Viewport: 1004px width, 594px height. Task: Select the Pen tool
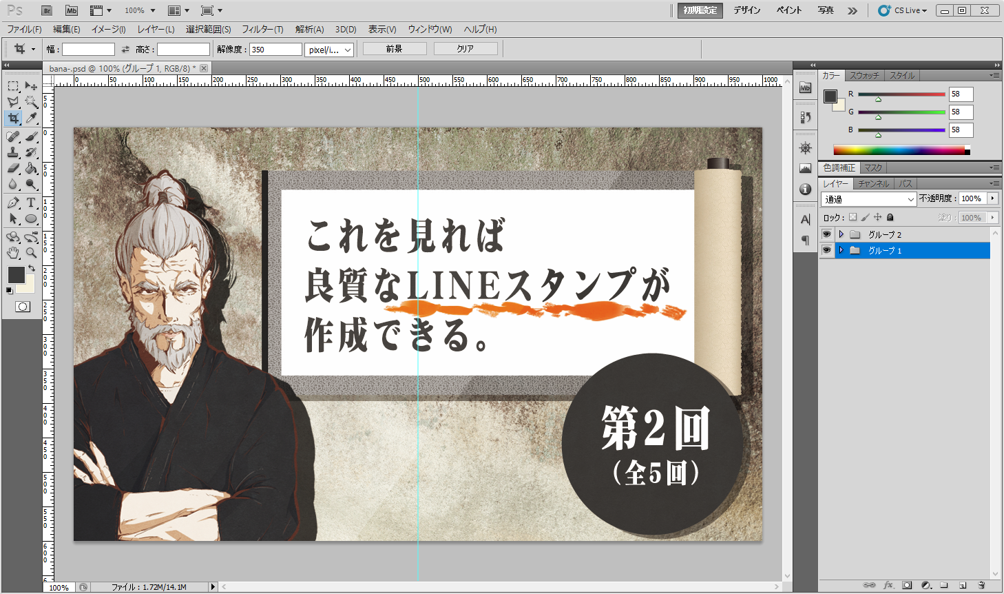[13, 203]
